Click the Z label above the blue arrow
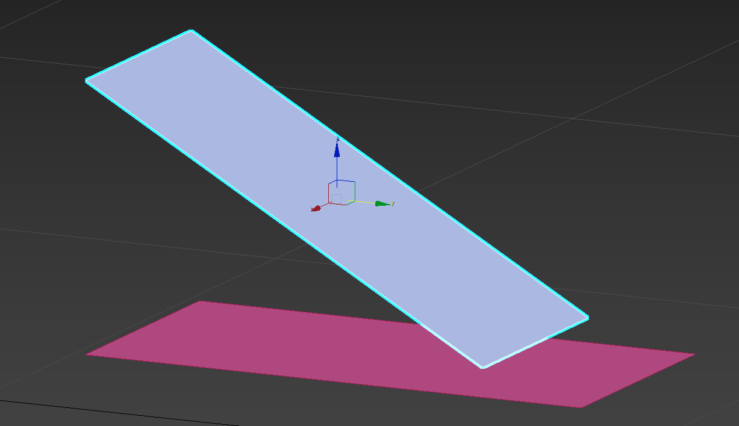Image resolution: width=739 pixels, height=426 pixels. click(337, 138)
